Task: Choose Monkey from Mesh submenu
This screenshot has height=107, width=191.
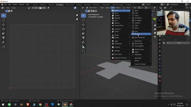Action: point(141,34)
